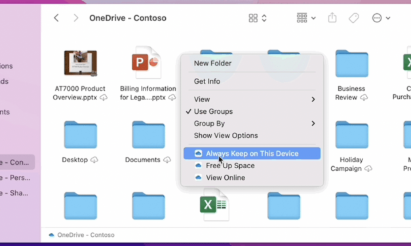
Task: Click the OneDrive - Contoso window title
Action: point(128,18)
